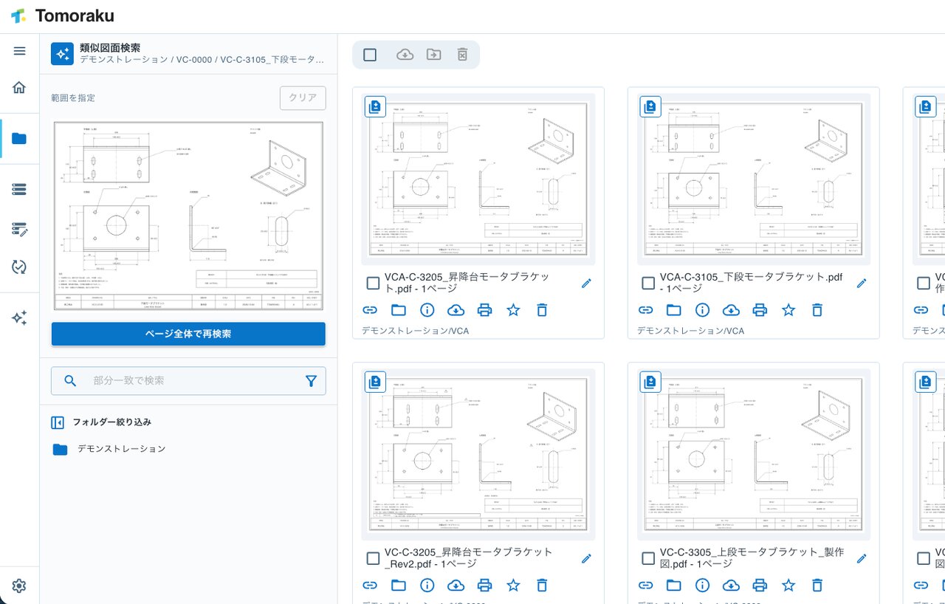945x604 pixels.
Task: Click ページ全体で再検索 button
Action: pos(188,334)
